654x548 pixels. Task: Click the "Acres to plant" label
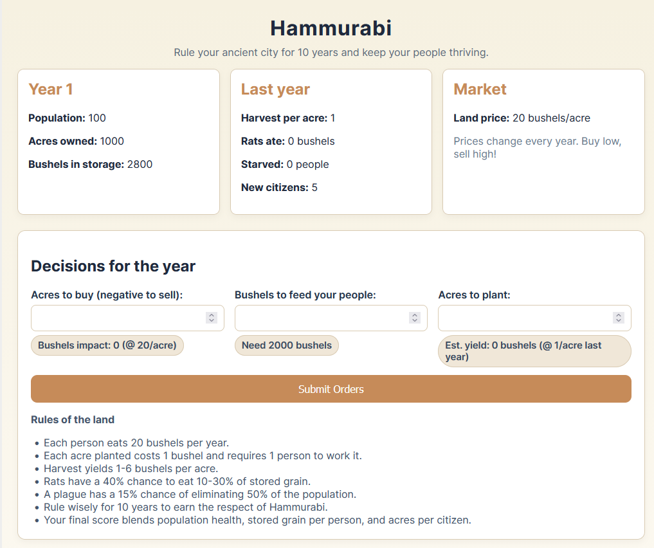tap(475, 295)
